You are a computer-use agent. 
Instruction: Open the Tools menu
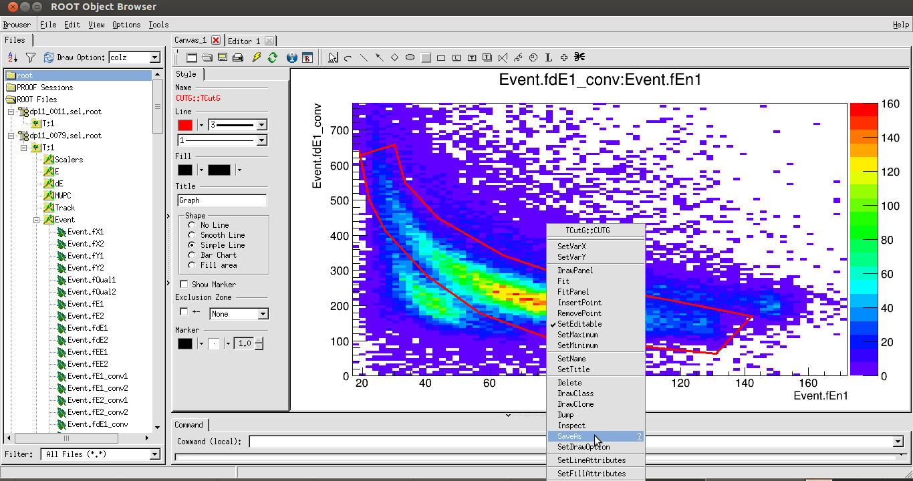158,25
